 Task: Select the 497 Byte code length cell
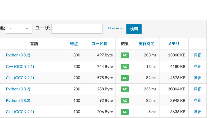tap(99, 55)
